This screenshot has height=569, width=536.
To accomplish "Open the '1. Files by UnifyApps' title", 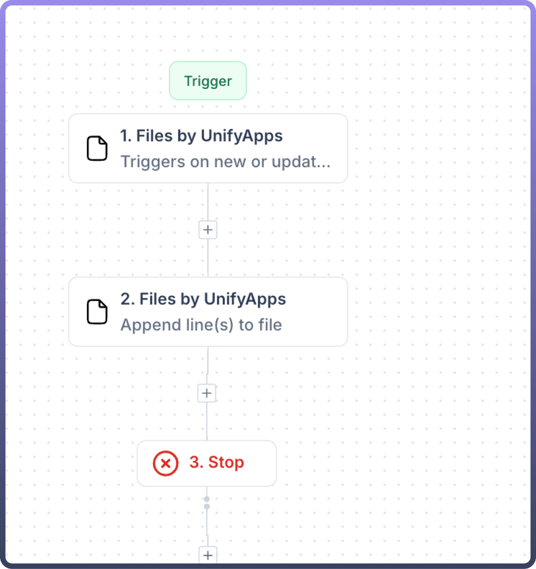I will (201, 136).
